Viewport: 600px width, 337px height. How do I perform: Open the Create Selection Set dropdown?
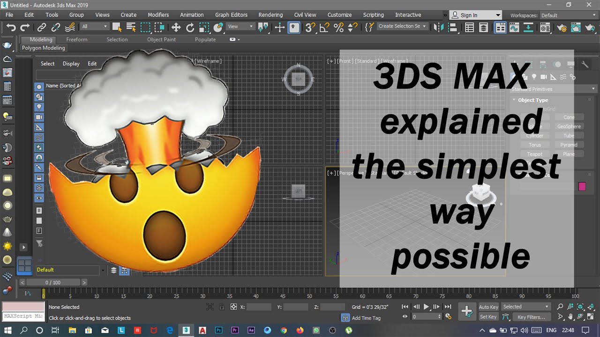[x=403, y=26]
